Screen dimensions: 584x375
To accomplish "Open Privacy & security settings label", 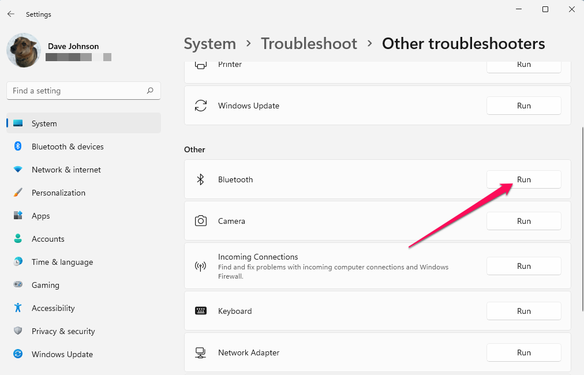I will (63, 331).
